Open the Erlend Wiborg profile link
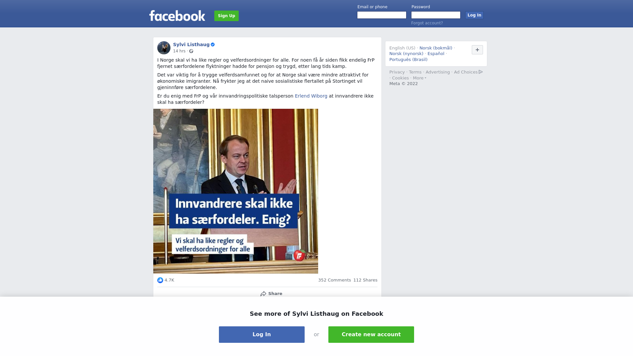 click(311, 96)
